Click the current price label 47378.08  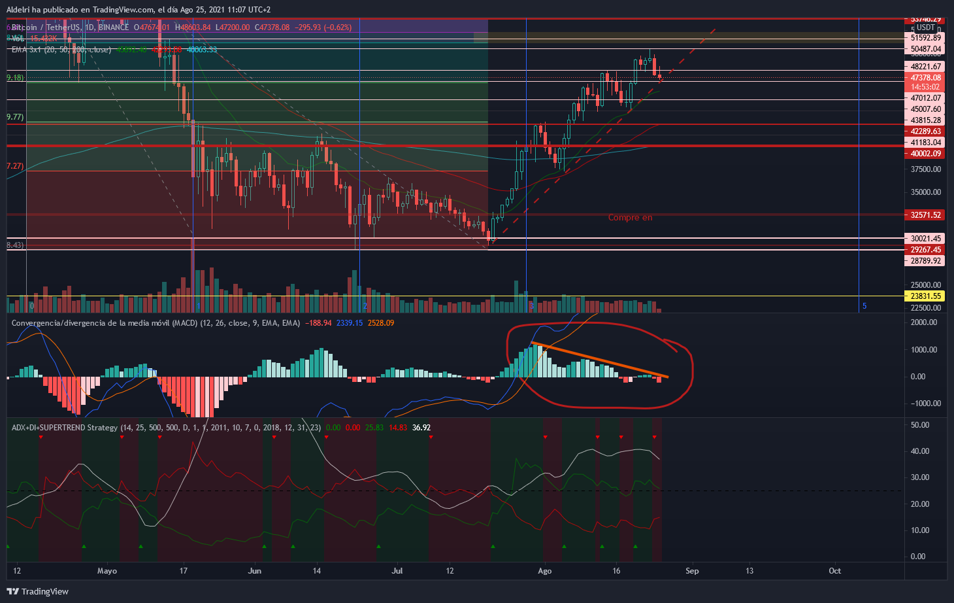(926, 77)
